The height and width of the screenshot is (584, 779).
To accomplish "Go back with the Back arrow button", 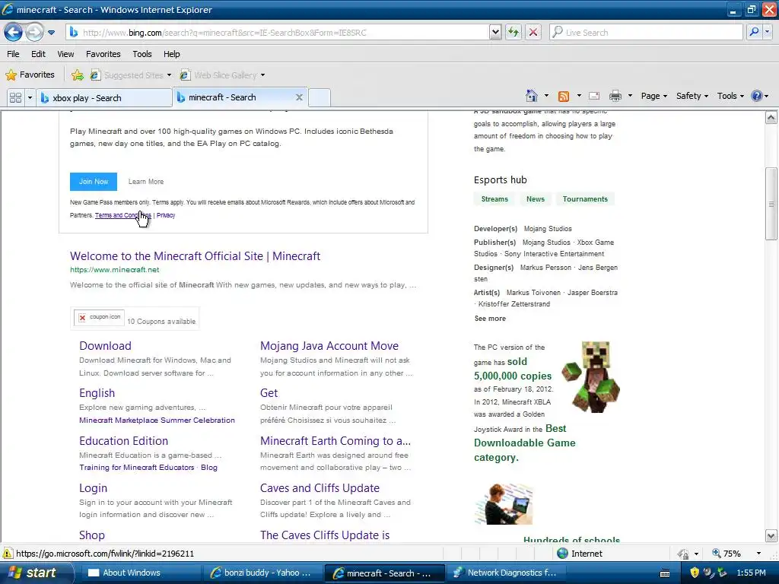I will coord(14,33).
